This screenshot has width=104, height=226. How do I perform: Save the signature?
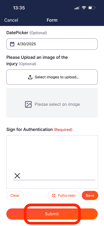click(90, 195)
